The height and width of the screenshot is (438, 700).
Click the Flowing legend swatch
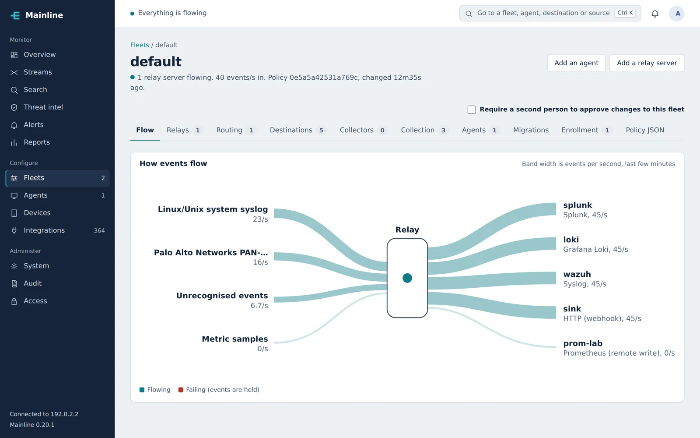point(142,390)
